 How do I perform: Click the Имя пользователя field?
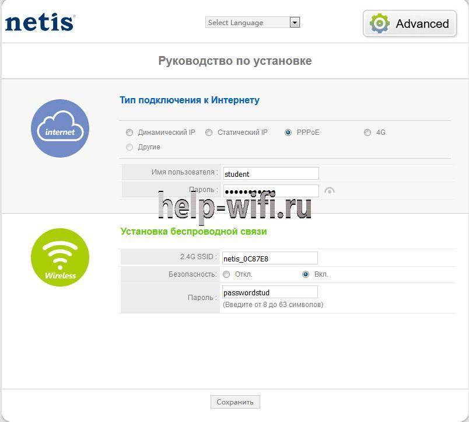point(271,173)
